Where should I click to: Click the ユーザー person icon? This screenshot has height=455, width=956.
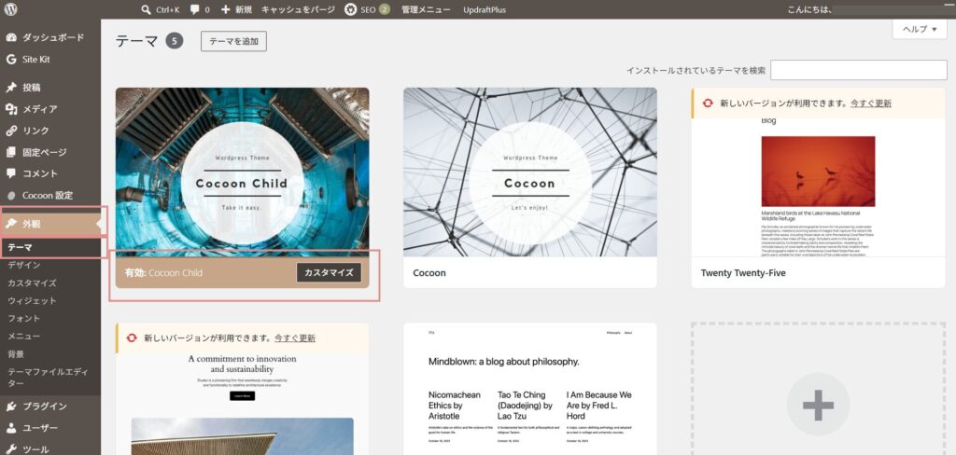click(x=11, y=428)
